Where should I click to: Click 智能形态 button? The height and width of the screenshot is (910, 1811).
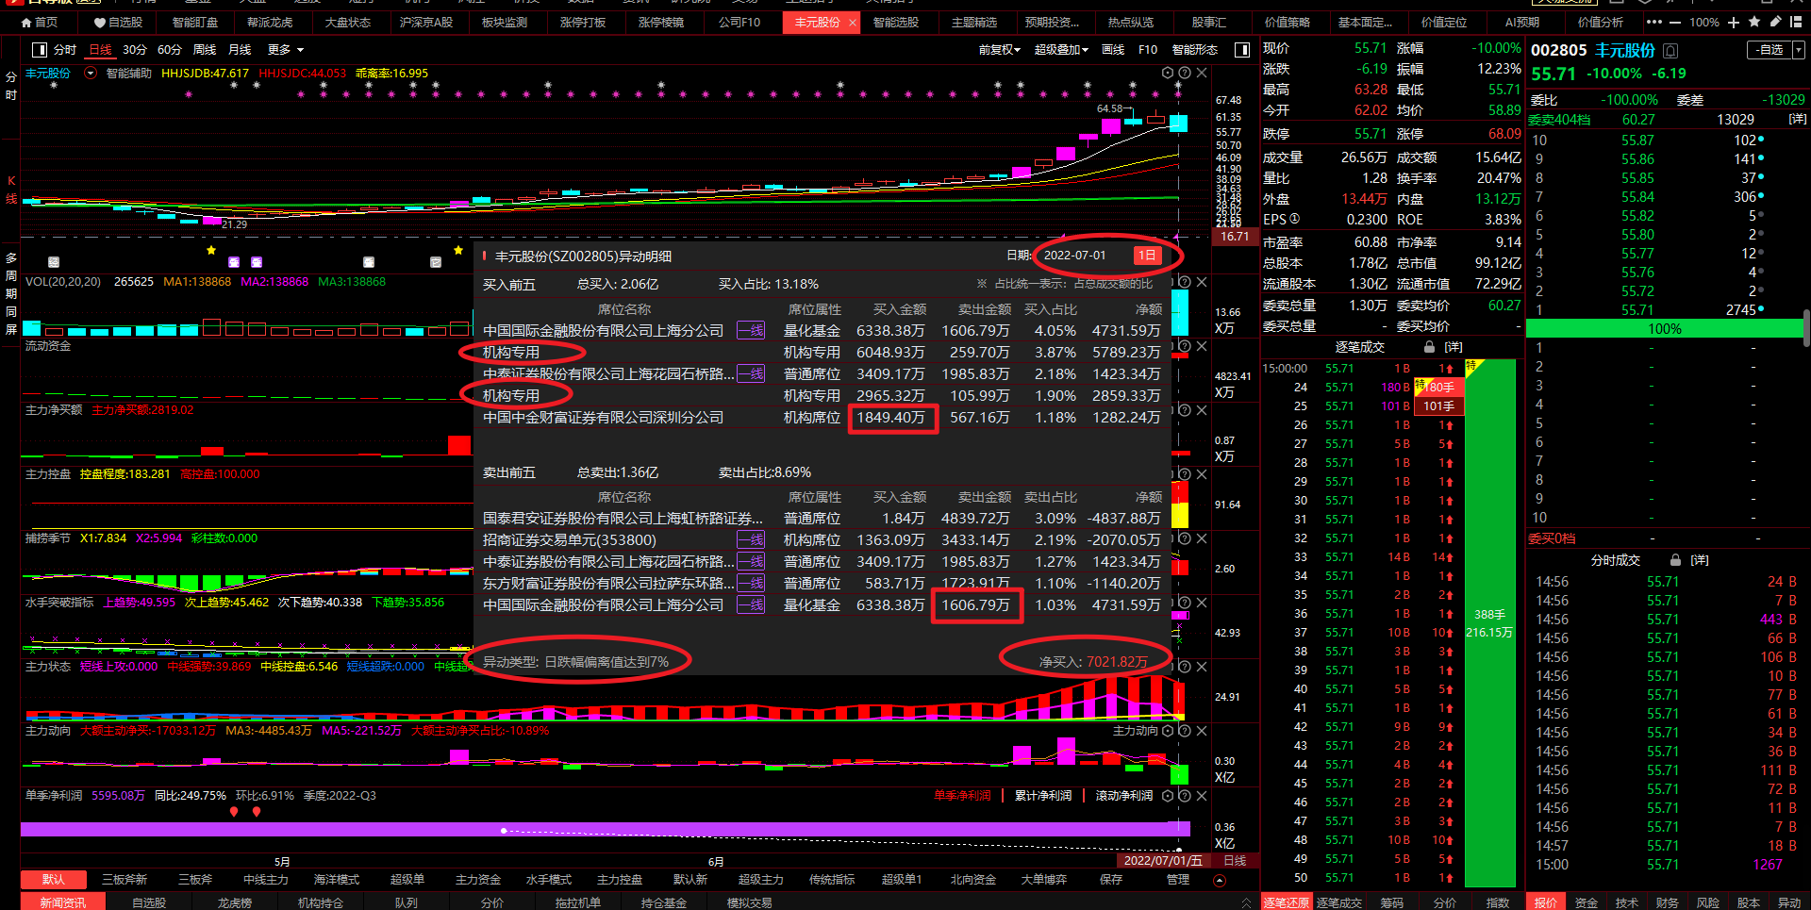[x=1195, y=50]
